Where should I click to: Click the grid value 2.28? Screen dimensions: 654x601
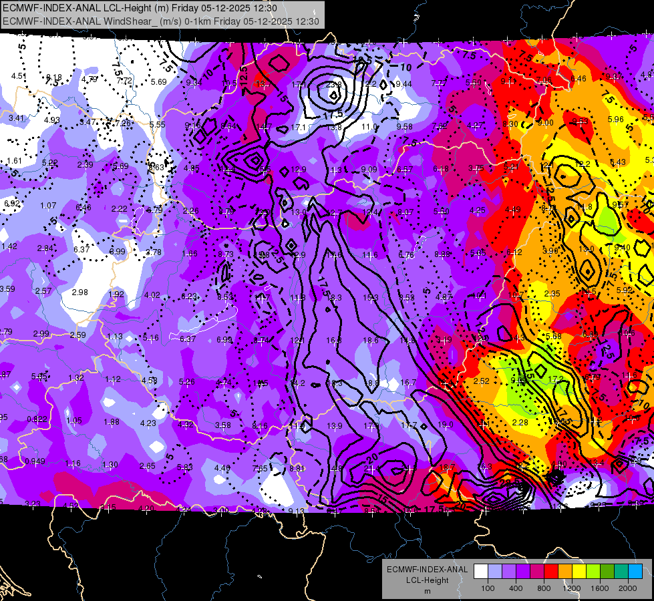tap(520, 423)
